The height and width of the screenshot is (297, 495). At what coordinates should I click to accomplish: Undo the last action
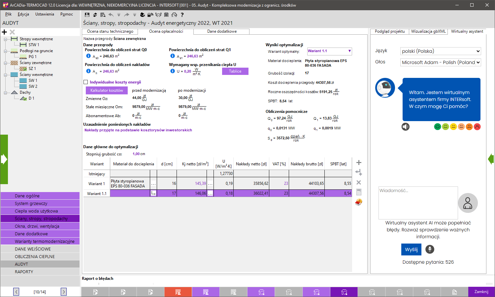point(111,15)
